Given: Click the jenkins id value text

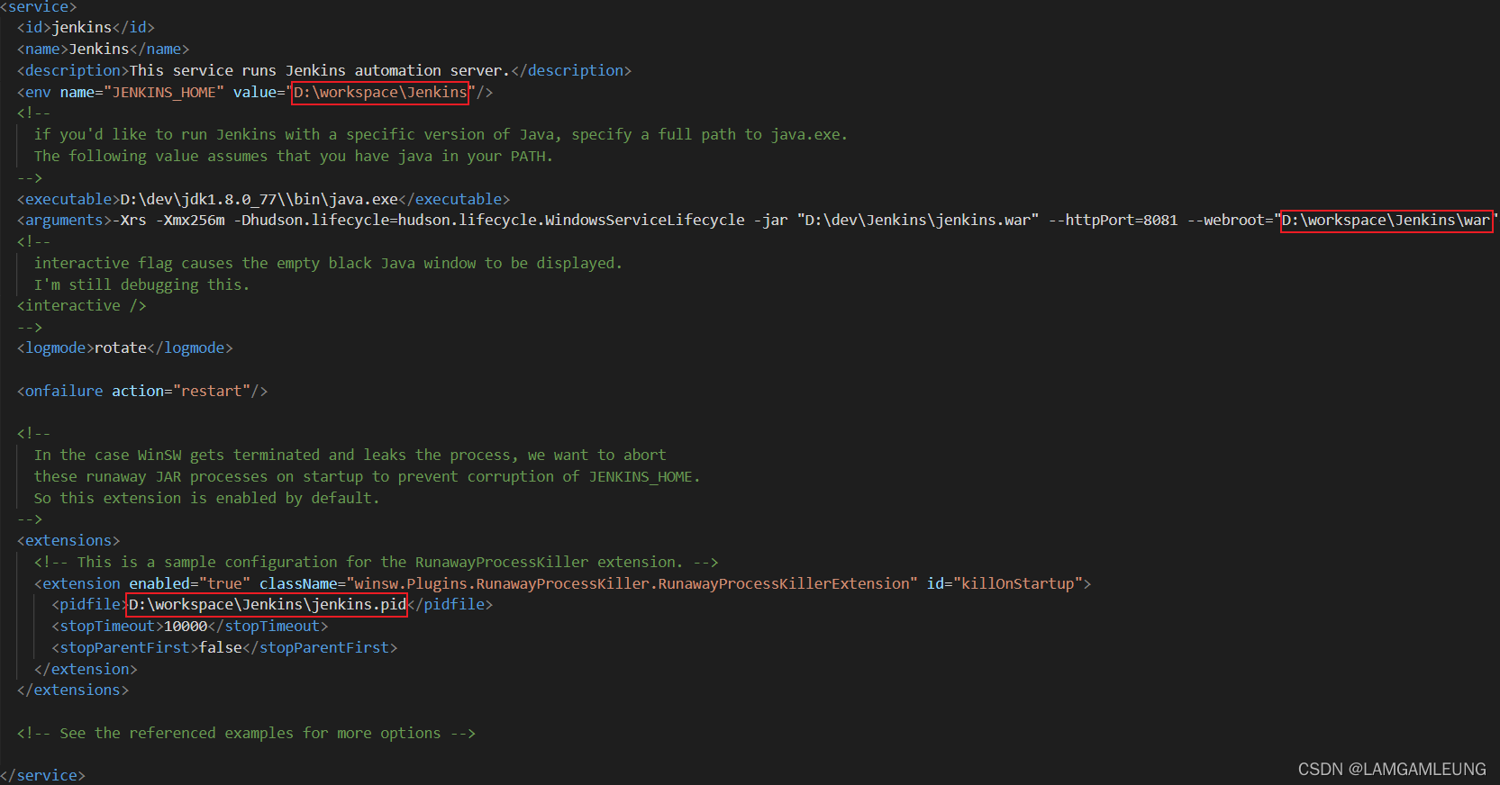Looking at the screenshot, I should [x=82, y=28].
